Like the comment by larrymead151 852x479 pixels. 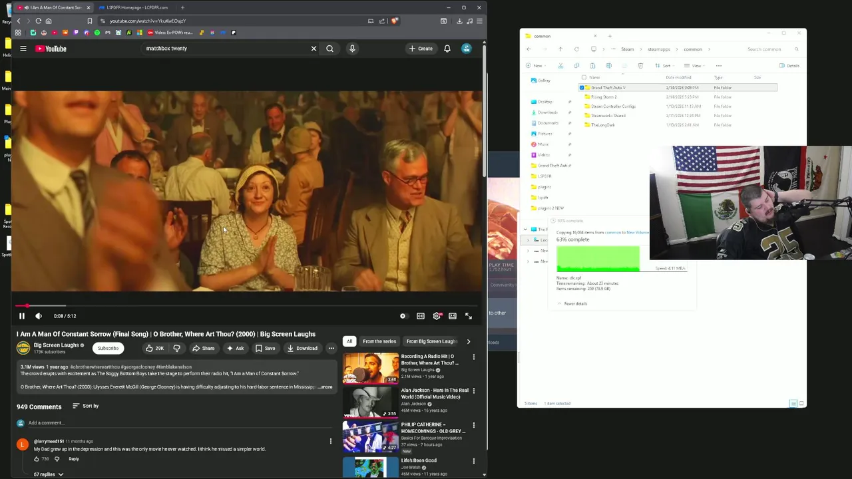37,459
